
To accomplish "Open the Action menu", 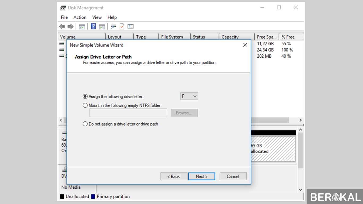I will (x=80, y=17).
